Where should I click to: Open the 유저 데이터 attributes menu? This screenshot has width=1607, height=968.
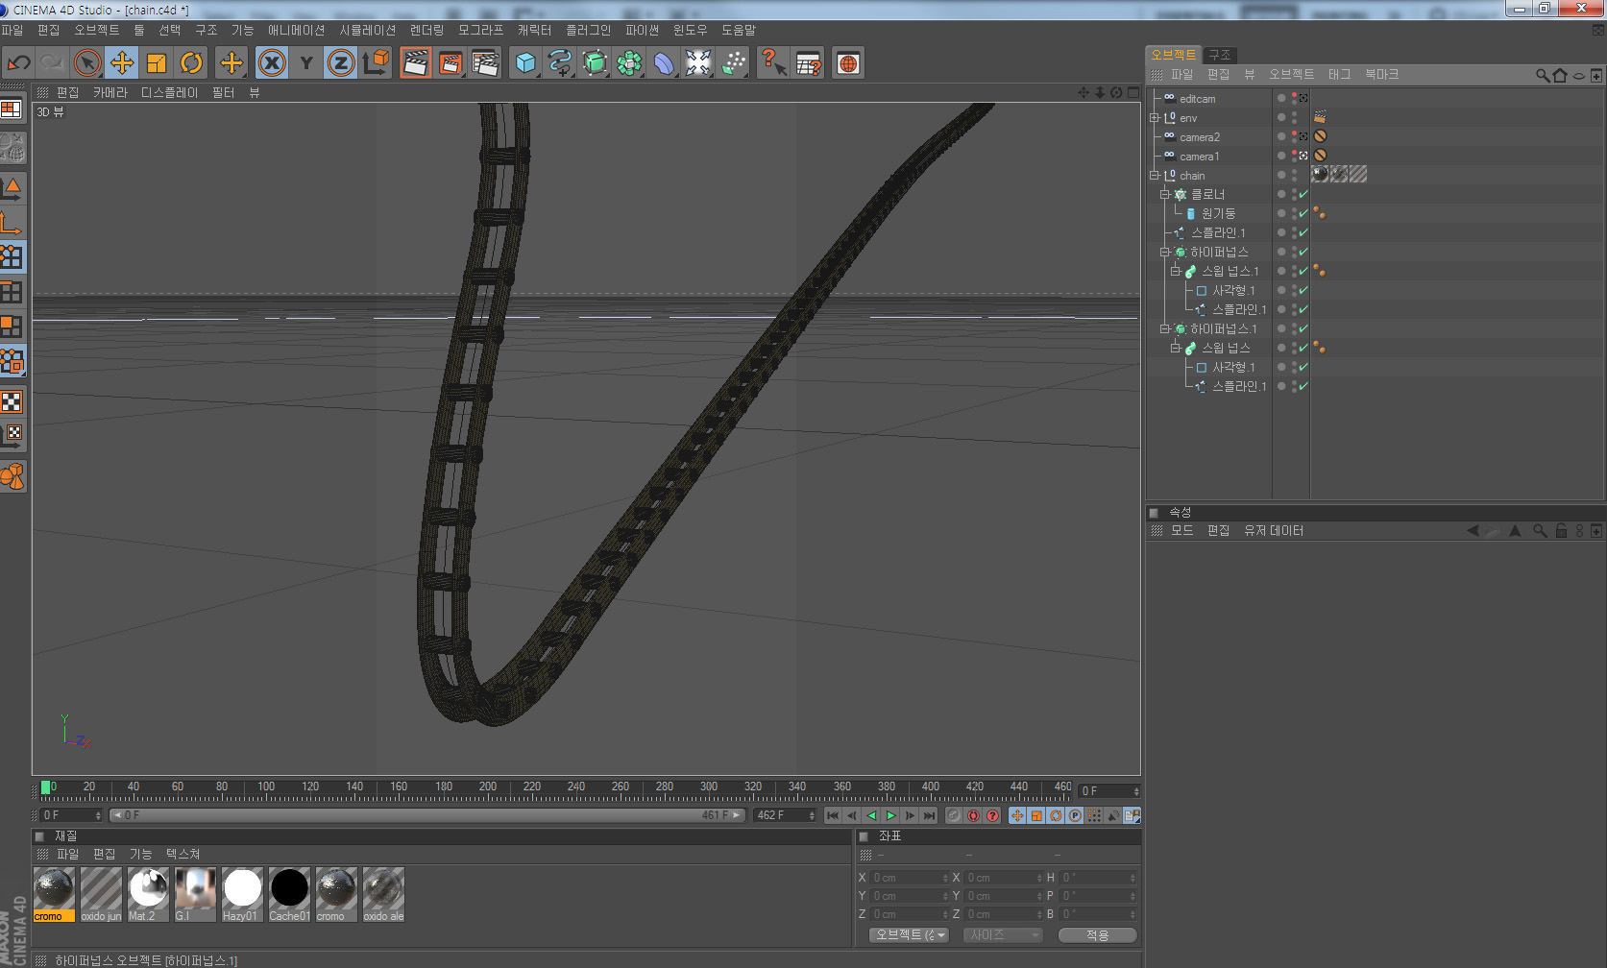pyautogui.click(x=1273, y=530)
